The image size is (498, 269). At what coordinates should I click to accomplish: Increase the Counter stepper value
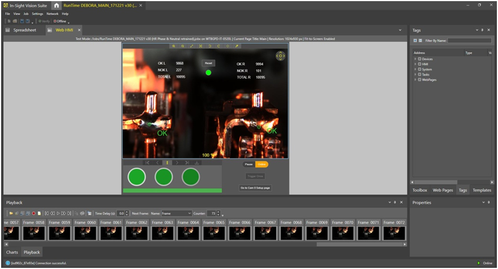coord(218,212)
